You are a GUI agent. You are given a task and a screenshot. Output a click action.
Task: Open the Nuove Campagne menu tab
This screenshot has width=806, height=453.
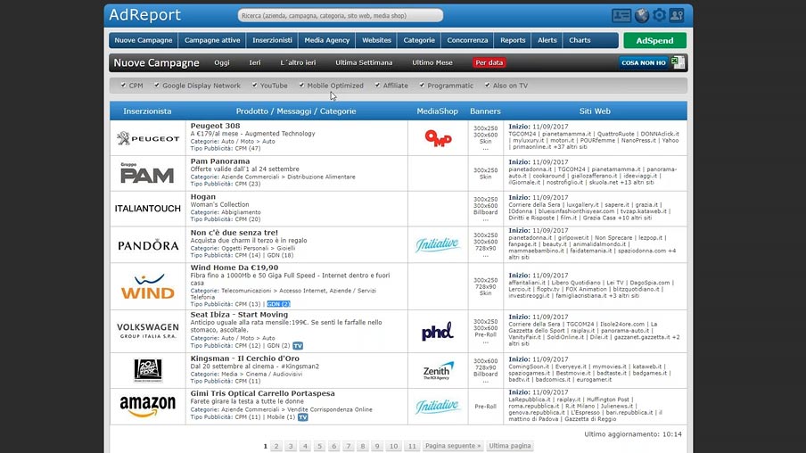144,40
